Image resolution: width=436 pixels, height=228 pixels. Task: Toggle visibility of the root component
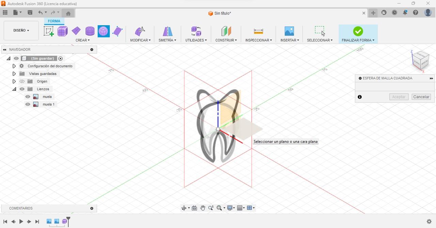coord(16,59)
